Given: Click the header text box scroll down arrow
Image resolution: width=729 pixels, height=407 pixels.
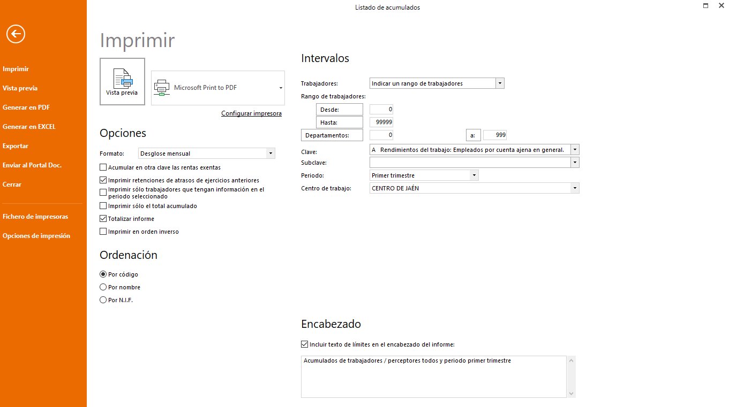Looking at the screenshot, I should [571, 394].
